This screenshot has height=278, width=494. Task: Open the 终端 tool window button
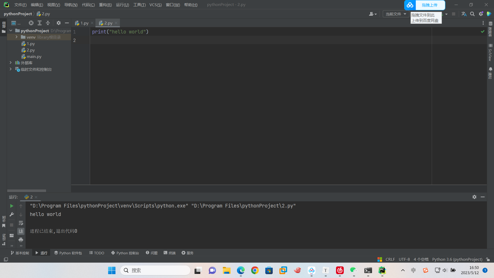click(170, 253)
